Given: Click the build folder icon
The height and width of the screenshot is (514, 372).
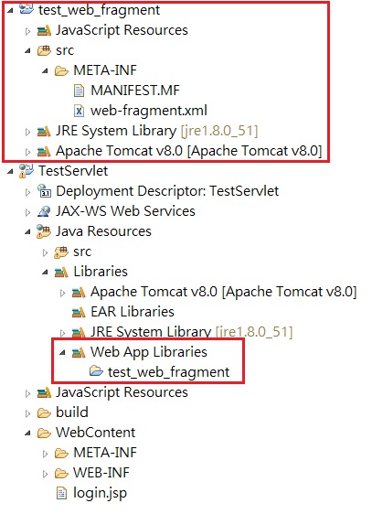Looking at the screenshot, I should pyautogui.click(x=44, y=413).
